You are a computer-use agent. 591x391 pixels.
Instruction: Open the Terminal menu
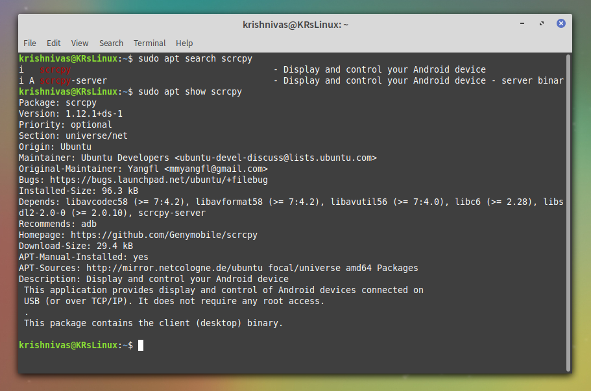tap(149, 43)
